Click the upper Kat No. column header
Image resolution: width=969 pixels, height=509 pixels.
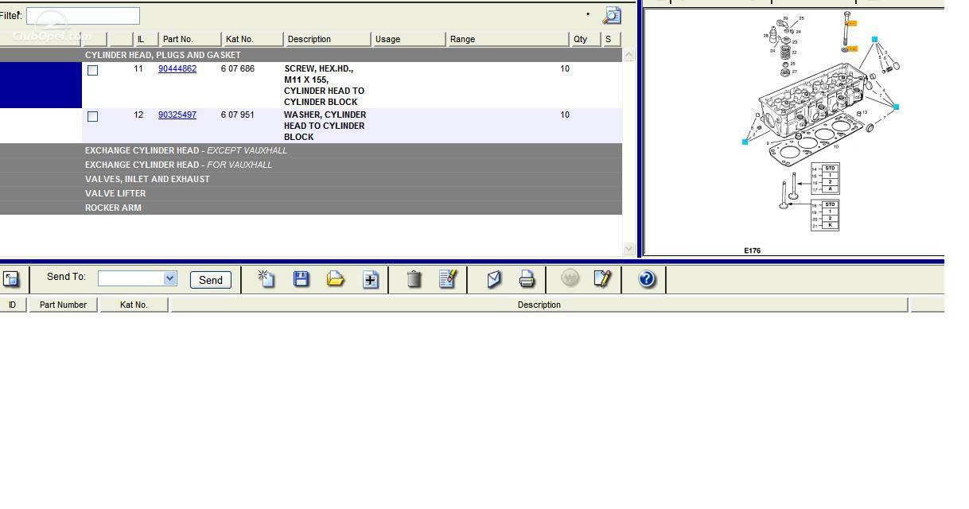pos(252,39)
